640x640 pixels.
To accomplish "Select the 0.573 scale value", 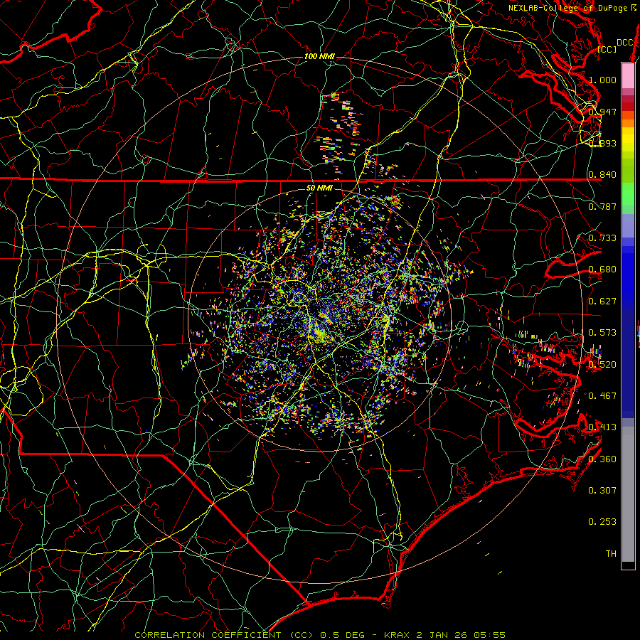I will tap(602, 333).
